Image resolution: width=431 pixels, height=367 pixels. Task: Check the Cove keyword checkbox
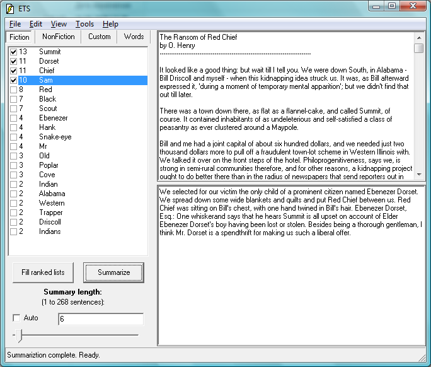[x=13, y=175]
